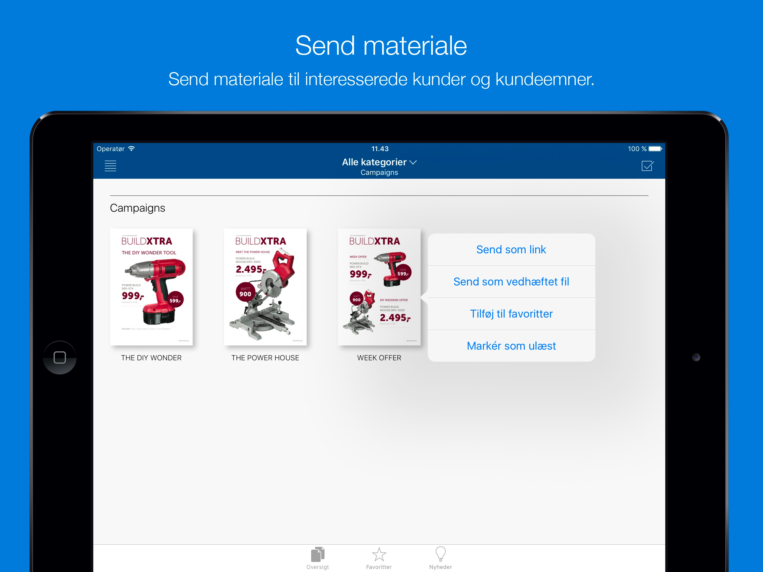Tap the Wi-Fi status icon
The height and width of the screenshot is (572, 763).
pos(132,149)
